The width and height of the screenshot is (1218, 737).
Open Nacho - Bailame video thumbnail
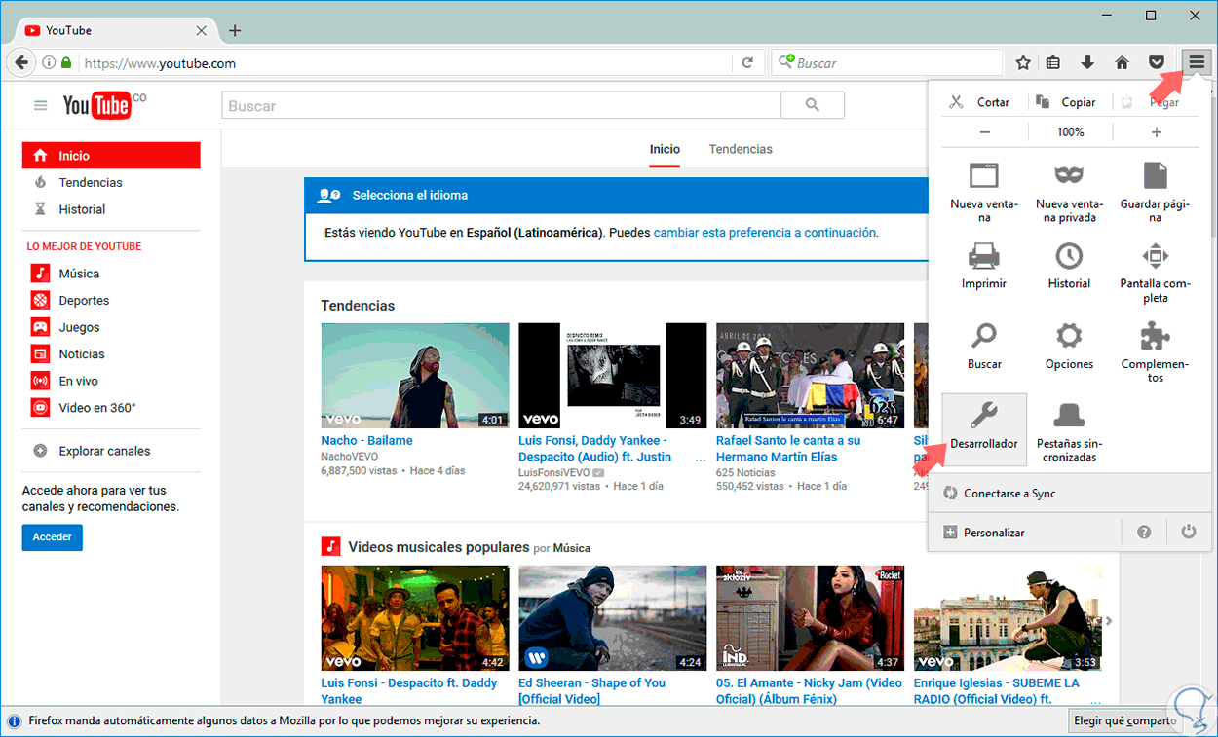pyautogui.click(x=415, y=376)
